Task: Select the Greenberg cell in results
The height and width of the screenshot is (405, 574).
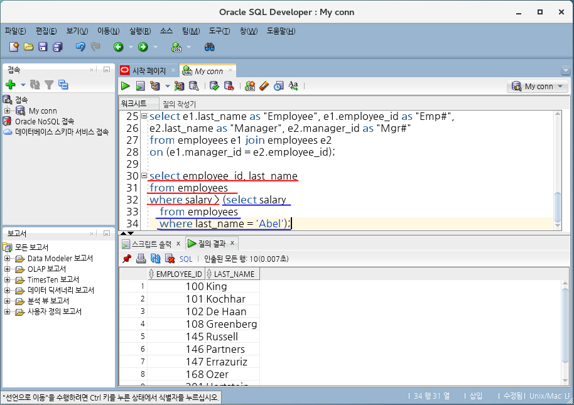Action: (232, 324)
